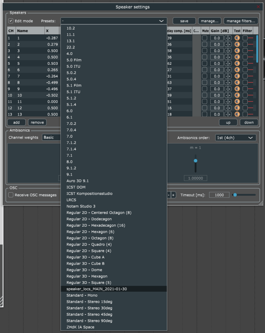Click the Timeout [ms] value field
Viewport: 265px width, 333px height.
pos(219,195)
